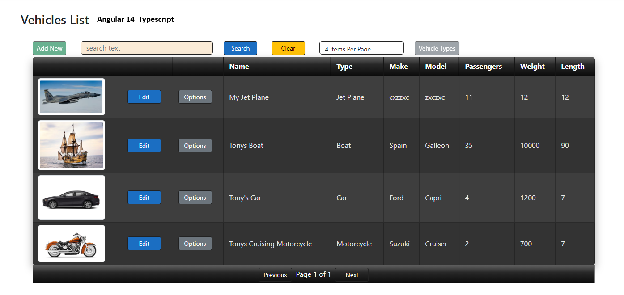Open Options for Tonys Cruising Motorcycle
Screen dimensions: 624x295
[x=195, y=244]
